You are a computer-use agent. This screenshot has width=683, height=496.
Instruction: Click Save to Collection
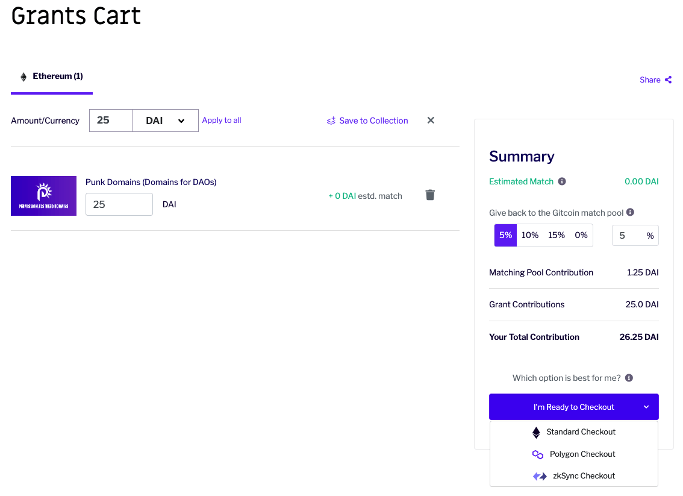[367, 121]
